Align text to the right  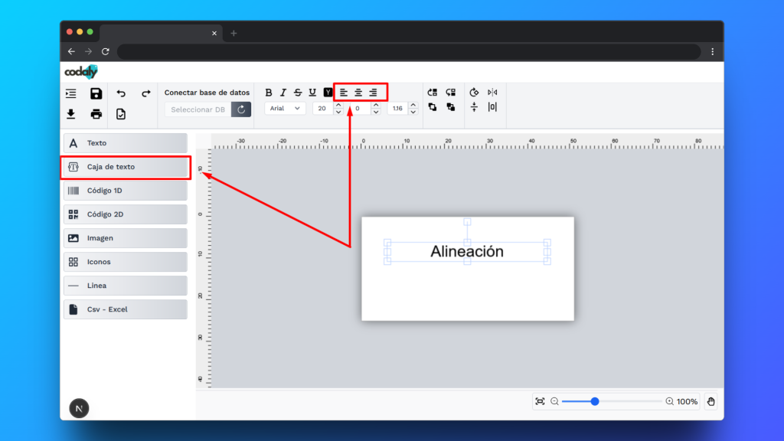pyautogui.click(x=373, y=93)
